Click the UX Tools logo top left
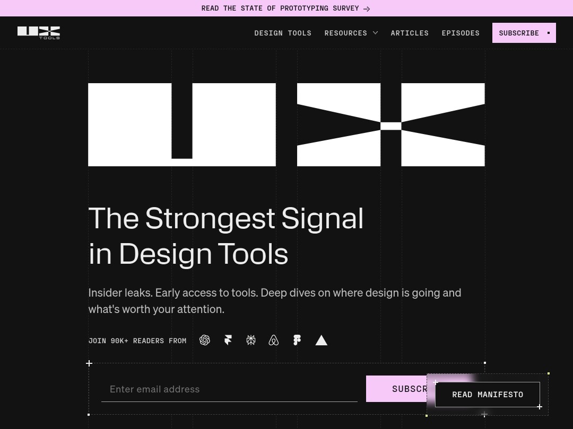This screenshot has height=429, width=573. tap(38, 32)
